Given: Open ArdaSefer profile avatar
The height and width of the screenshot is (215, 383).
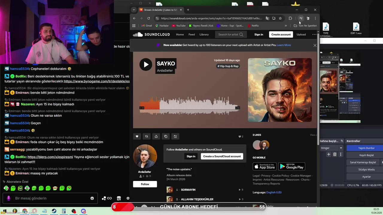Looking at the screenshot, I should click(x=145, y=156).
